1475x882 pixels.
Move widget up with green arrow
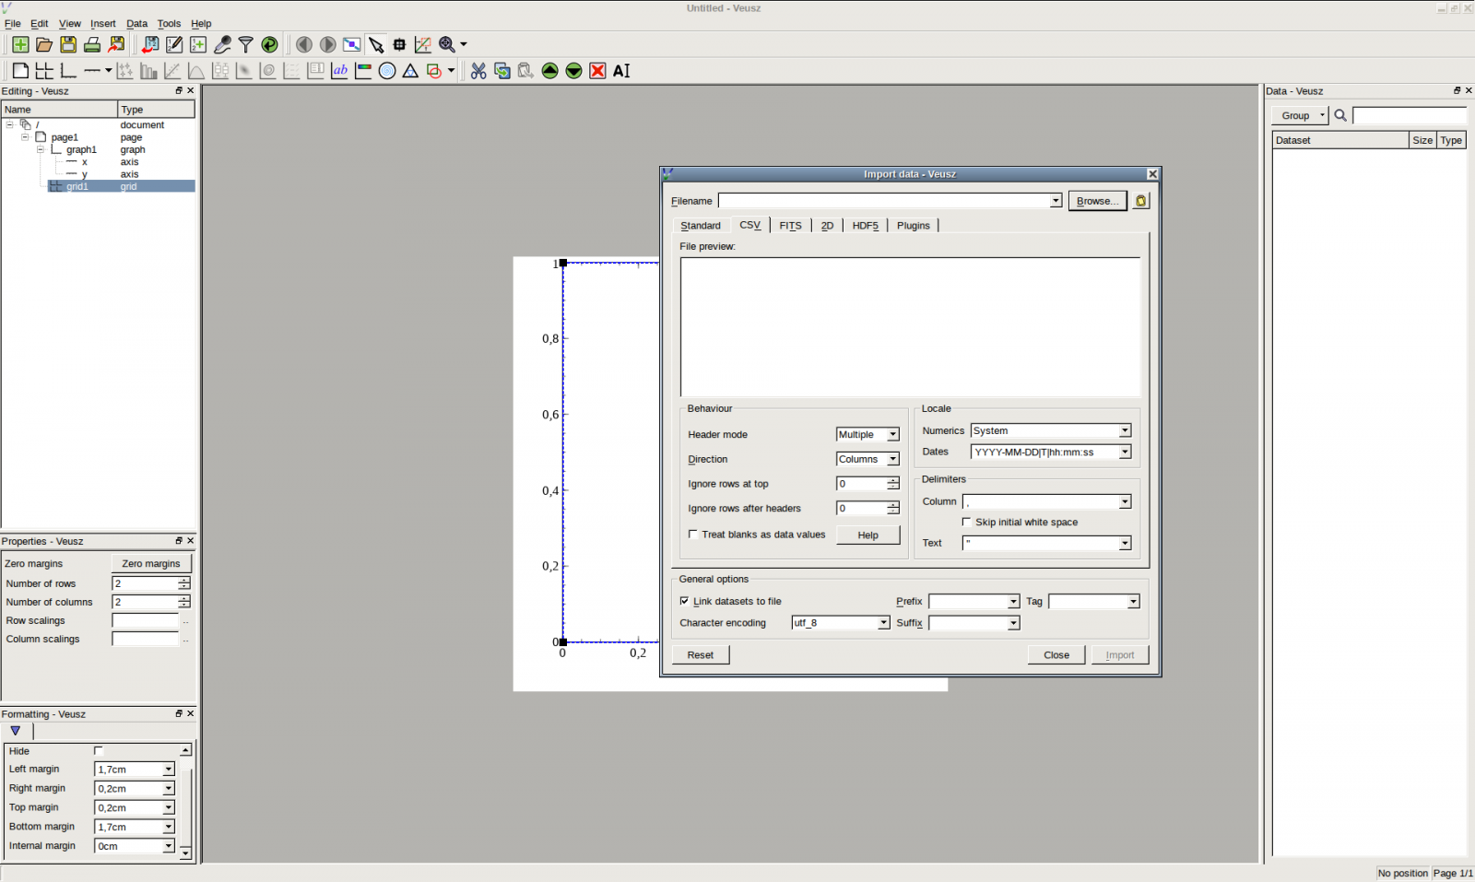550,71
